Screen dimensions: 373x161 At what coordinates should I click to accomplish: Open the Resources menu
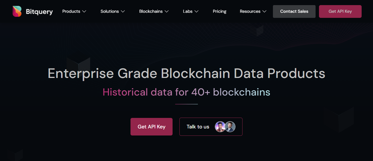point(250,11)
